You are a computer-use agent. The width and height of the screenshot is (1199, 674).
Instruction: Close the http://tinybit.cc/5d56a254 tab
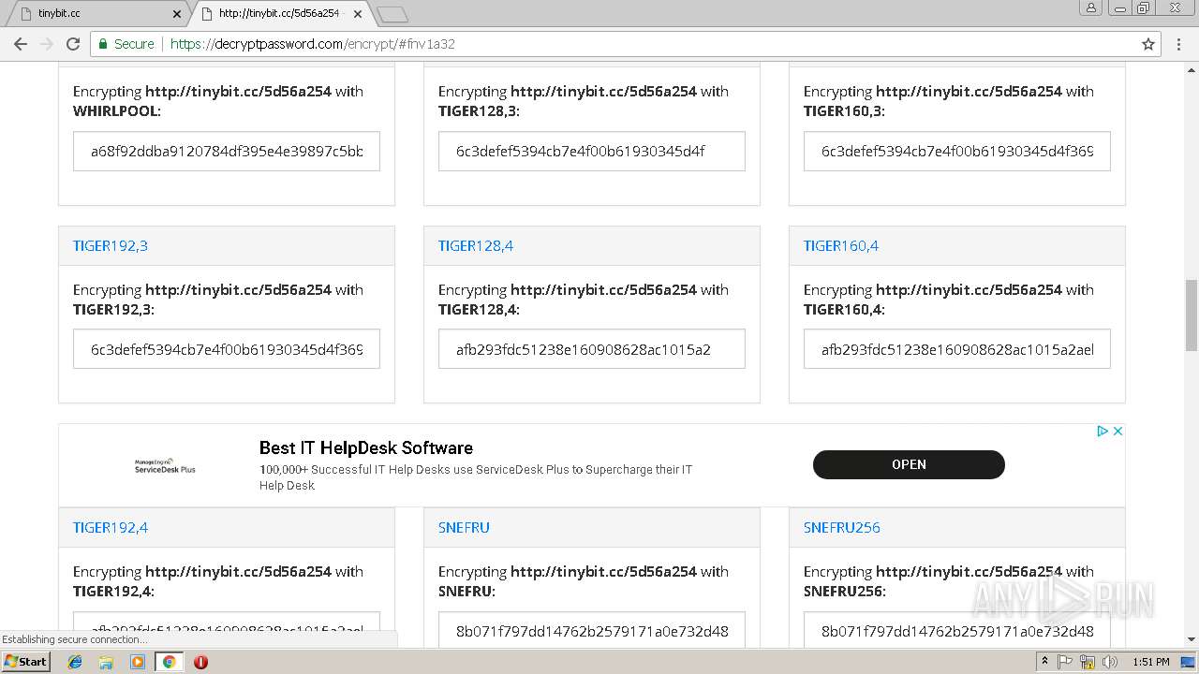(358, 14)
